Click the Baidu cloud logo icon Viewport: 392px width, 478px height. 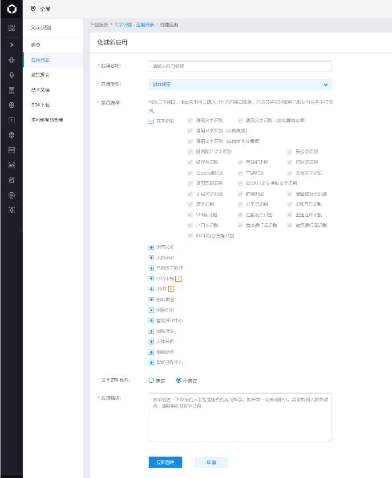point(11,9)
